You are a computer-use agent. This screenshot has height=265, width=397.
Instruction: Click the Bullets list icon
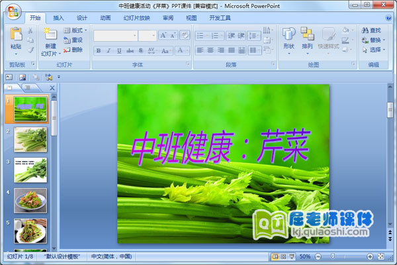click(202, 36)
